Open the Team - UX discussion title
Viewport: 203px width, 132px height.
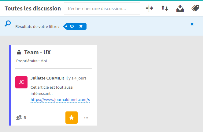pos(37,52)
